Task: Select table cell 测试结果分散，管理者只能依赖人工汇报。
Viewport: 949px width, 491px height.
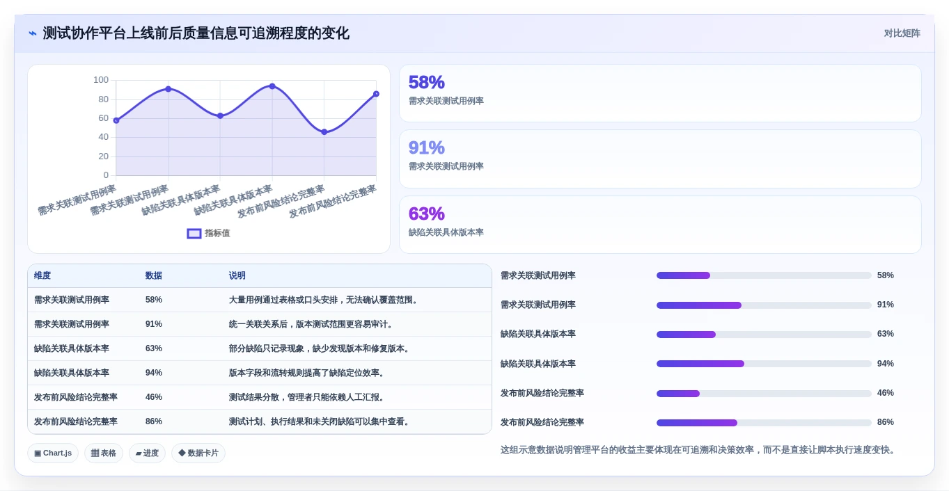Action: tap(307, 397)
